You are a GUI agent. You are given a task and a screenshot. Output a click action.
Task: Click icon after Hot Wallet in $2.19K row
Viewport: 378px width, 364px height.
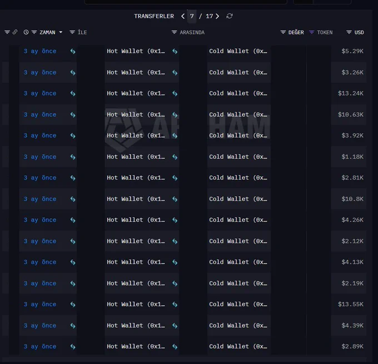[x=175, y=283]
